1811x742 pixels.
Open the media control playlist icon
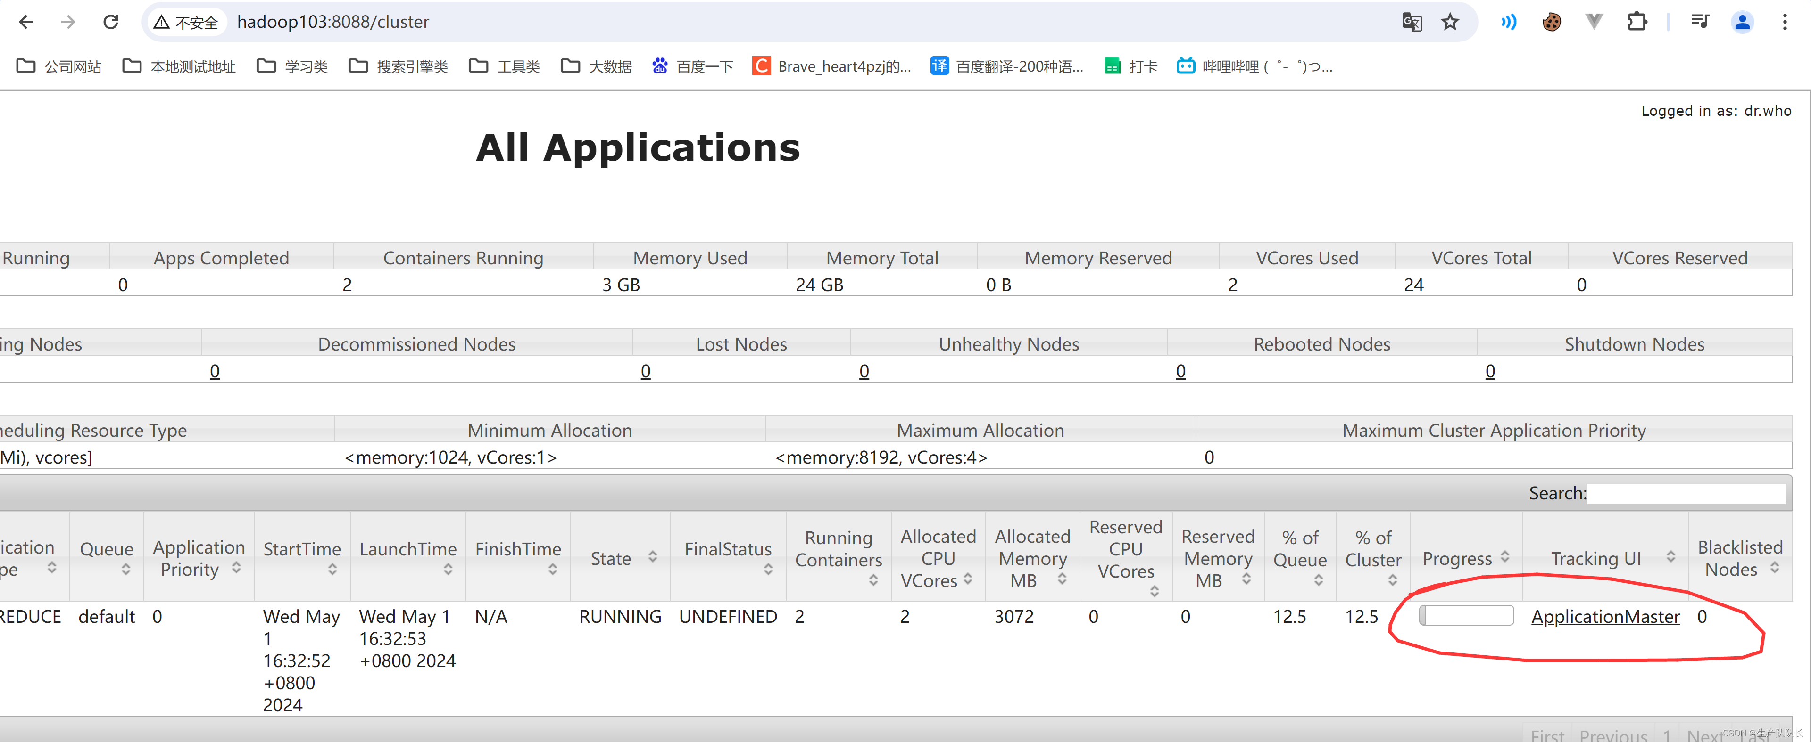pyautogui.click(x=1700, y=22)
